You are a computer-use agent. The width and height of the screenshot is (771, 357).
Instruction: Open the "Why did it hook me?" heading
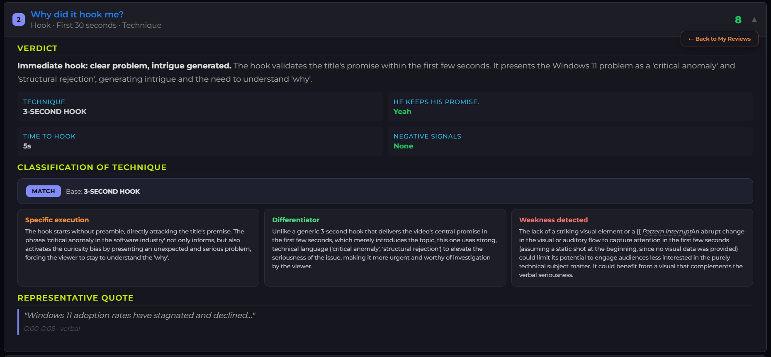coord(77,14)
